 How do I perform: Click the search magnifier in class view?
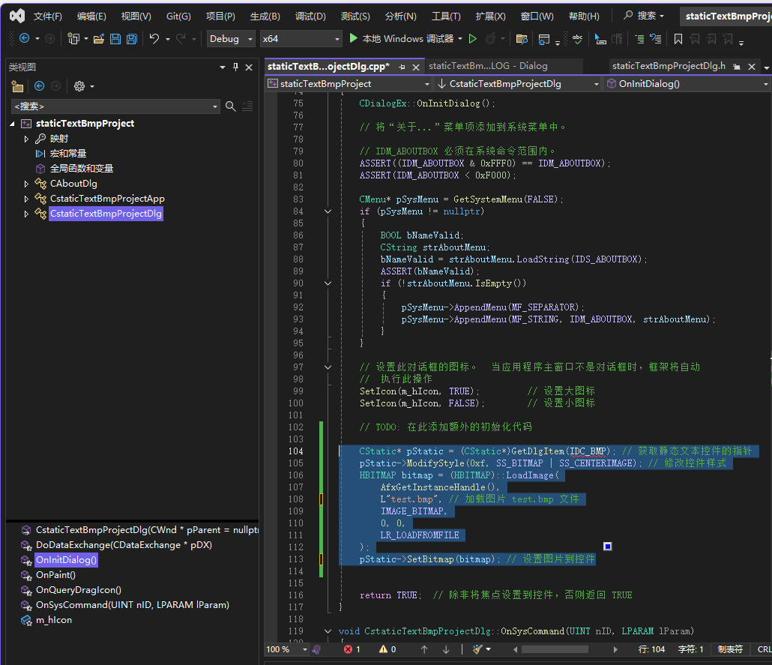(231, 106)
